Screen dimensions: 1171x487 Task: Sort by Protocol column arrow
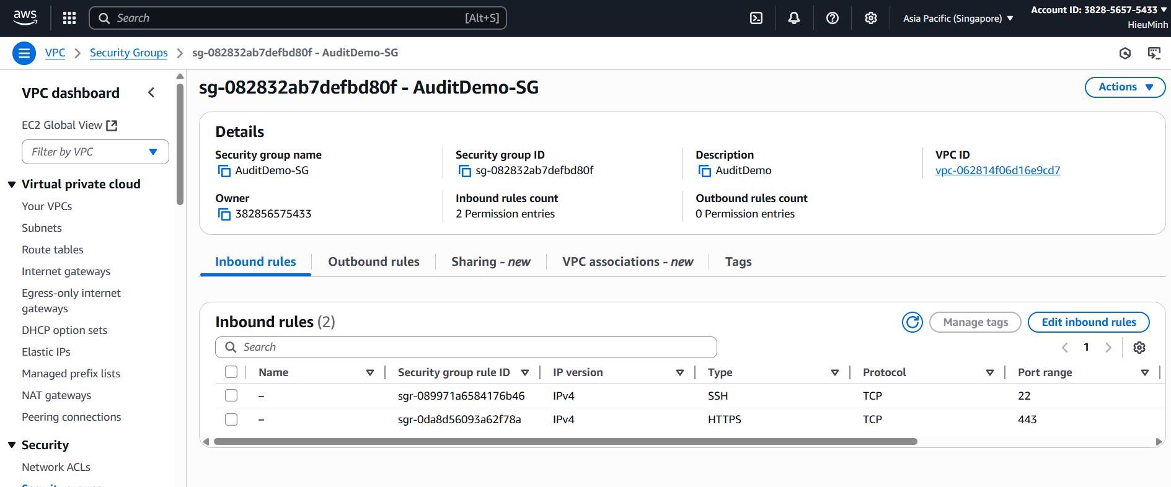pos(990,372)
